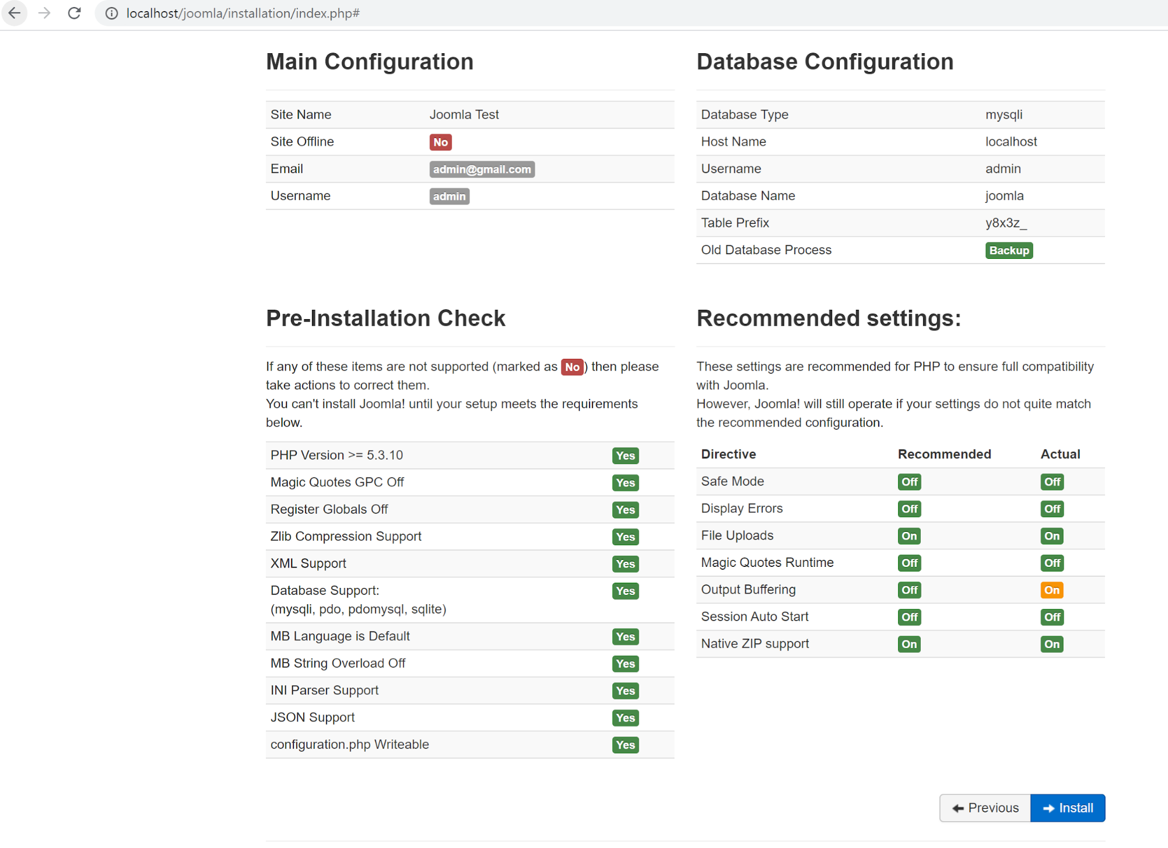Click recommended Off badge for Output Buffering

(909, 590)
